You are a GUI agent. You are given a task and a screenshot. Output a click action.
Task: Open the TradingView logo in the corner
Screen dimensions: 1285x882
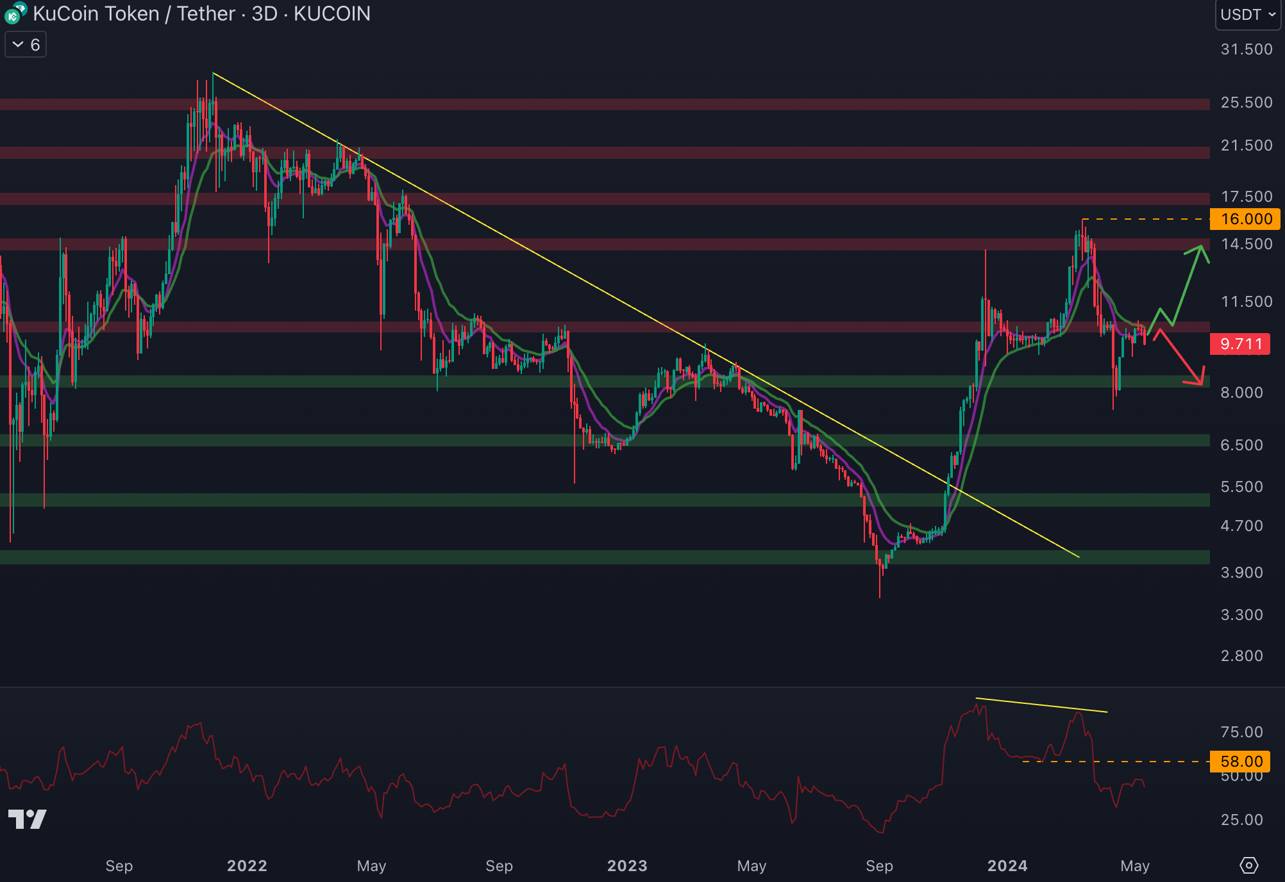pos(27,819)
